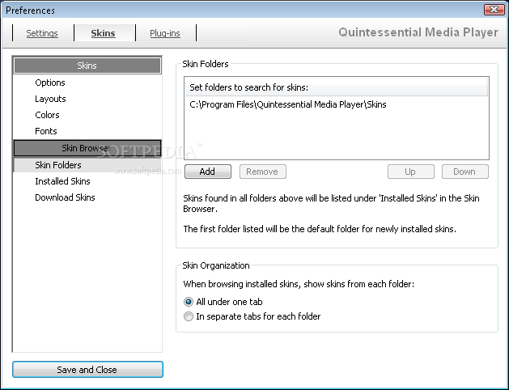Image resolution: width=509 pixels, height=390 pixels.
Task: Click the Remove folder button
Action: click(263, 172)
